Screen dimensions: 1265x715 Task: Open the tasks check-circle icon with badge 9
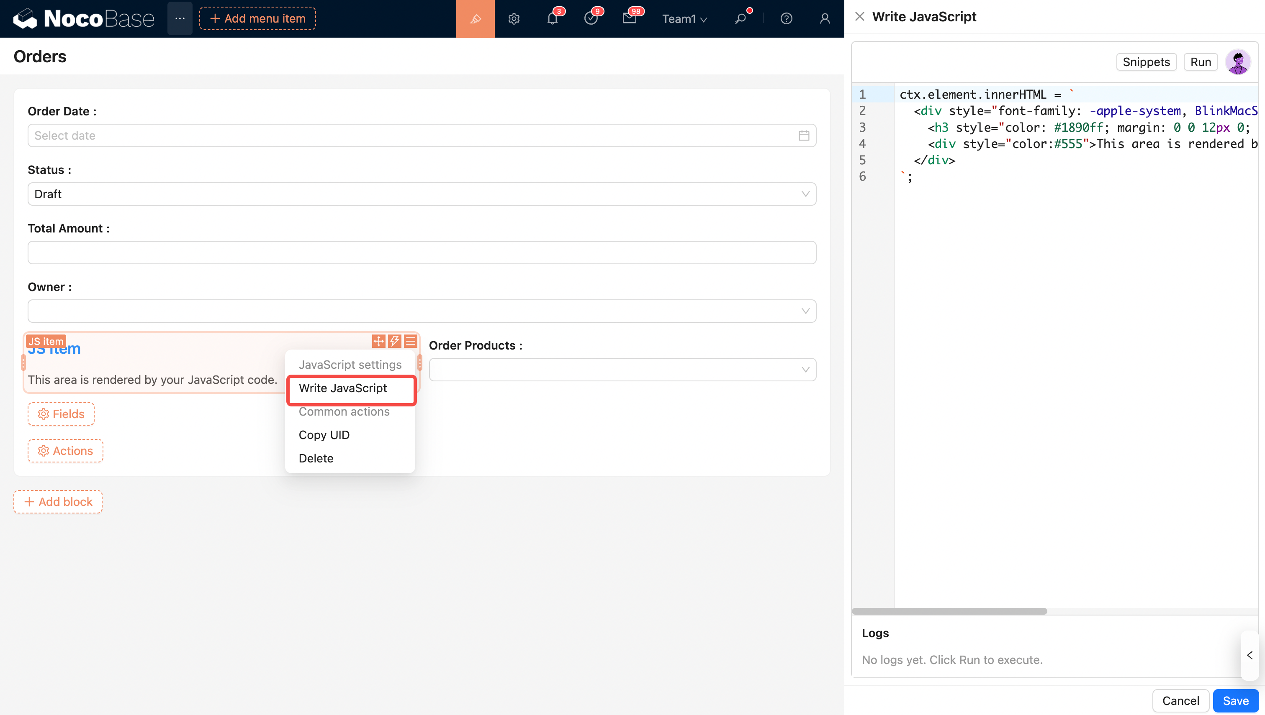591,19
